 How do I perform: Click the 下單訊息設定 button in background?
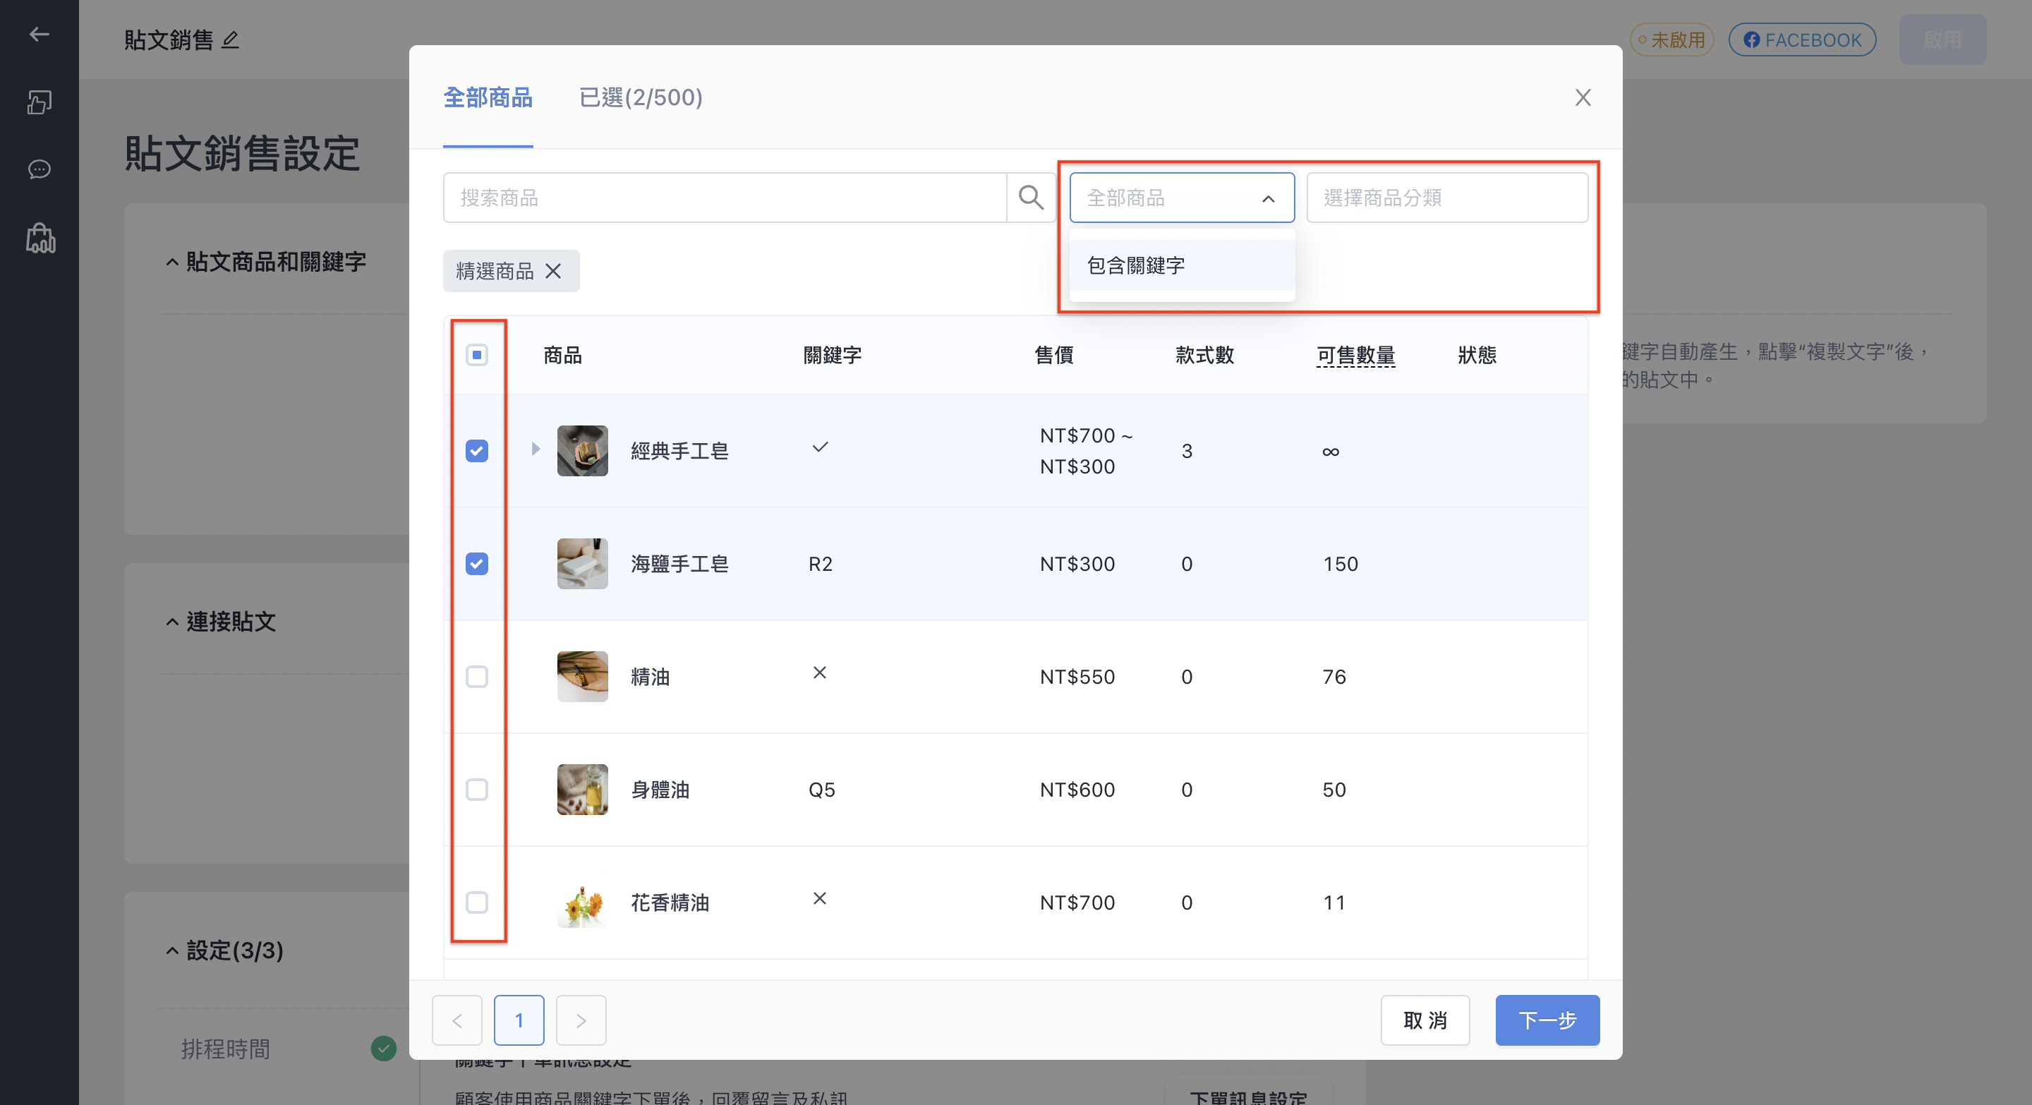(x=1248, y=1097)
